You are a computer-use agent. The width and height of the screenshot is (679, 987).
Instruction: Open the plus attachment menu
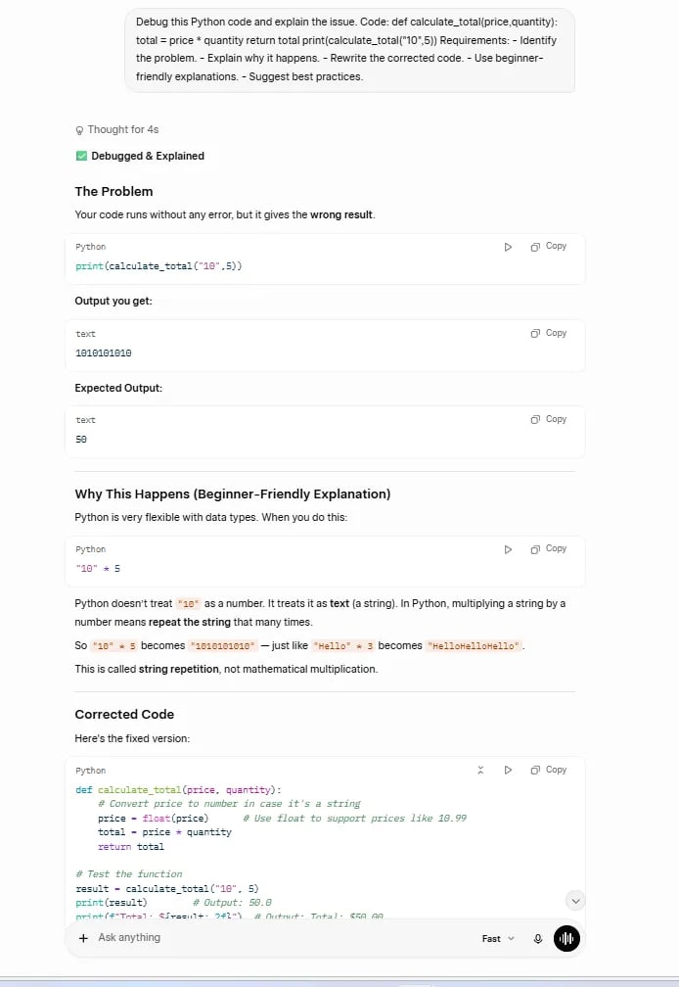coord(83,938)
